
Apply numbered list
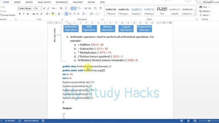coord(73,8)
